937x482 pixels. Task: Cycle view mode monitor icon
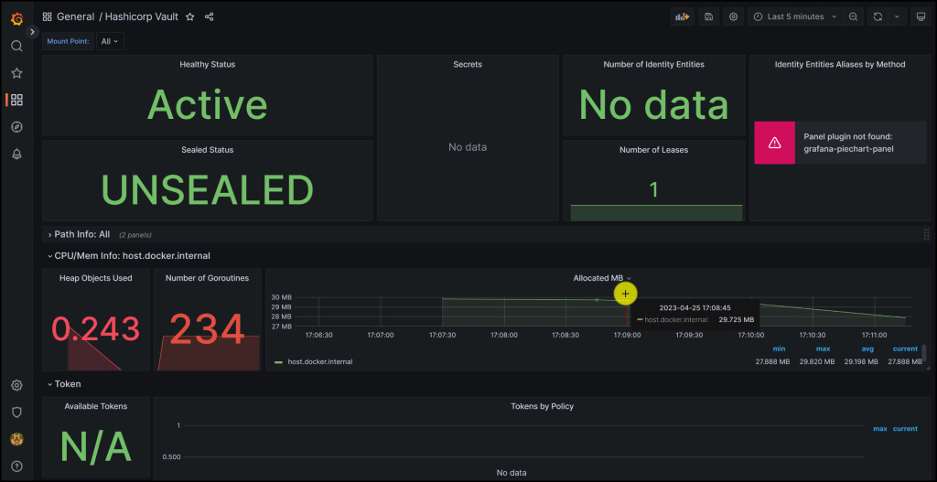[x=921, y=16]
